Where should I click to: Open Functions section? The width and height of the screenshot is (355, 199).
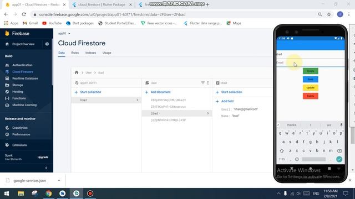(19, 98)
